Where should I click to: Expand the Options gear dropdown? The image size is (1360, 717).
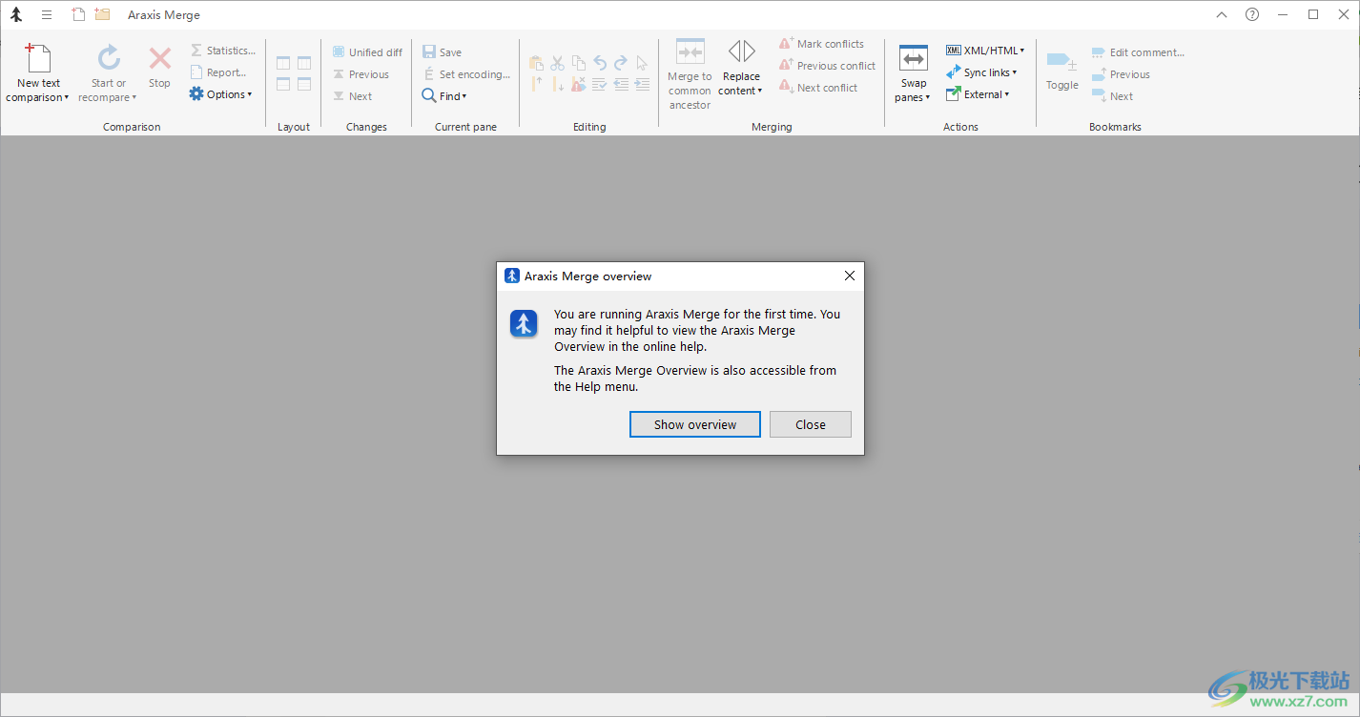pos(220,94)
